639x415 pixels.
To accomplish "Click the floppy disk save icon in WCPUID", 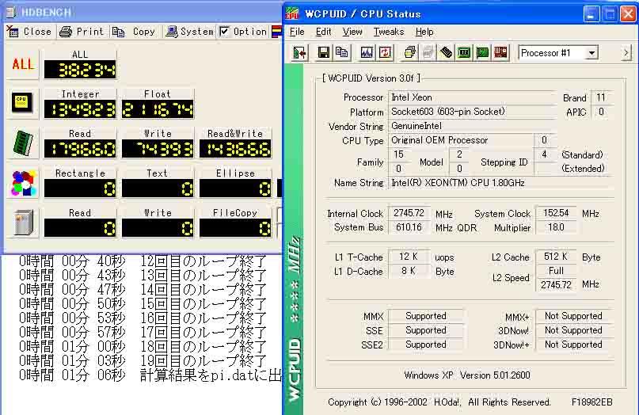I will [324, 52].
